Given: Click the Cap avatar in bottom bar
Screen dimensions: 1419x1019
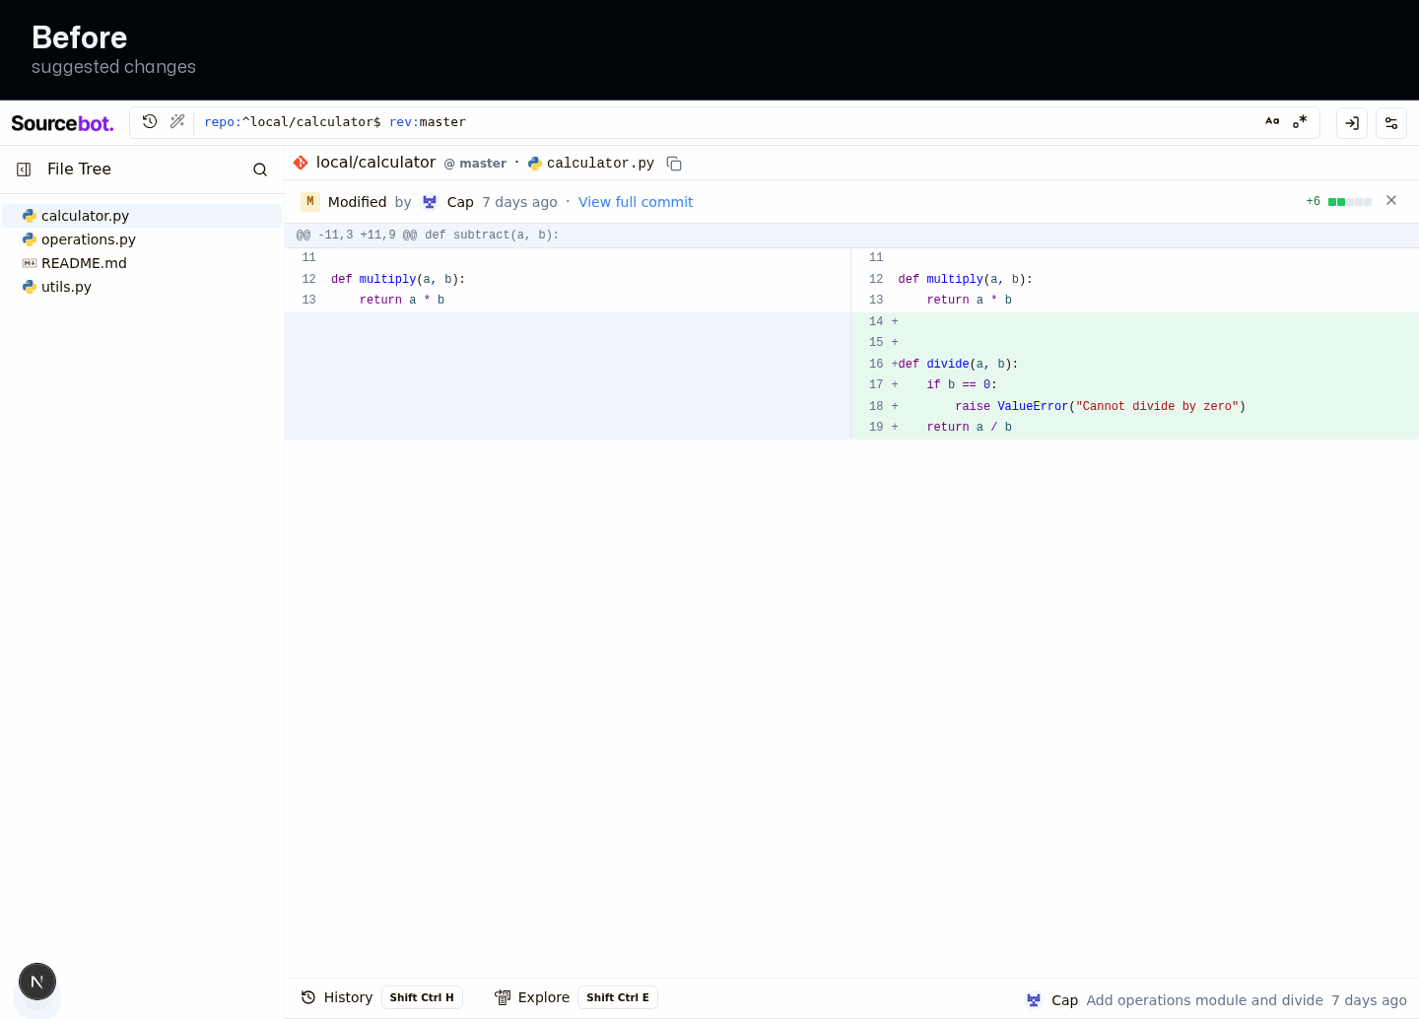Looking at the screenshot, I should pos(1034,1000).
